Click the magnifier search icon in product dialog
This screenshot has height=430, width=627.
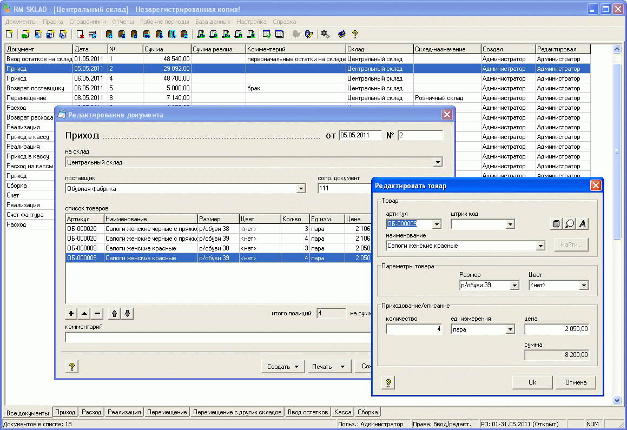coord(570,224)
